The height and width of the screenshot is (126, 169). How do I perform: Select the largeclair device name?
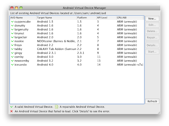click(21, 37)
